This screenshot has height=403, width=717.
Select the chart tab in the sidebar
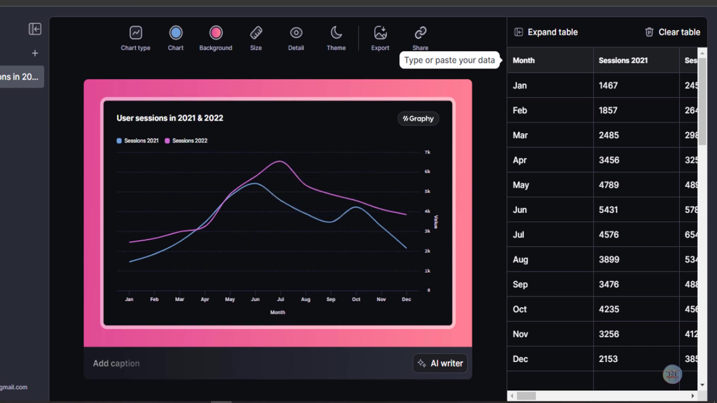[21, 77]
